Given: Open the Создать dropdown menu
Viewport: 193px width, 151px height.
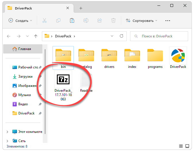Looking at the screenshot, I should tap(20, 21).
